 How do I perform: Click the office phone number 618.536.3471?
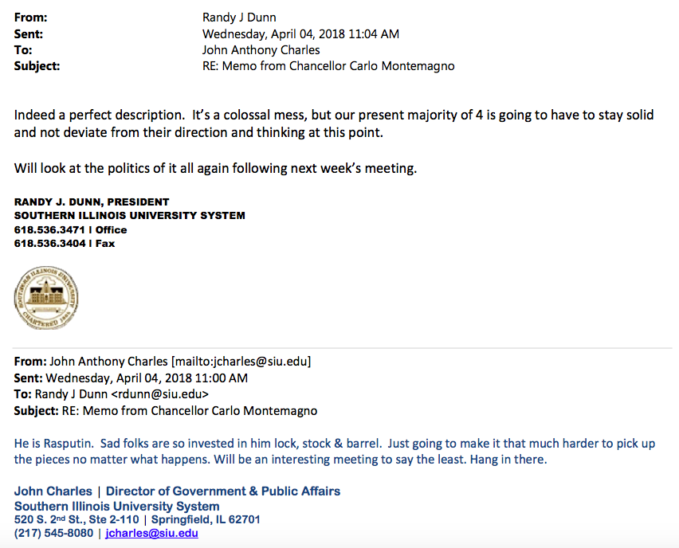coord(49,230)
